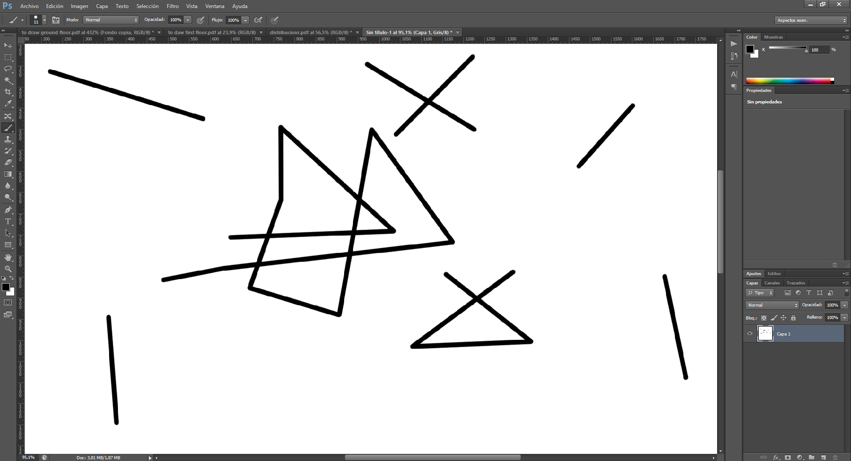The height and width of the screenshot is (461, 851).
Task: Open the brush Modo dropdown
Action: 111,20
